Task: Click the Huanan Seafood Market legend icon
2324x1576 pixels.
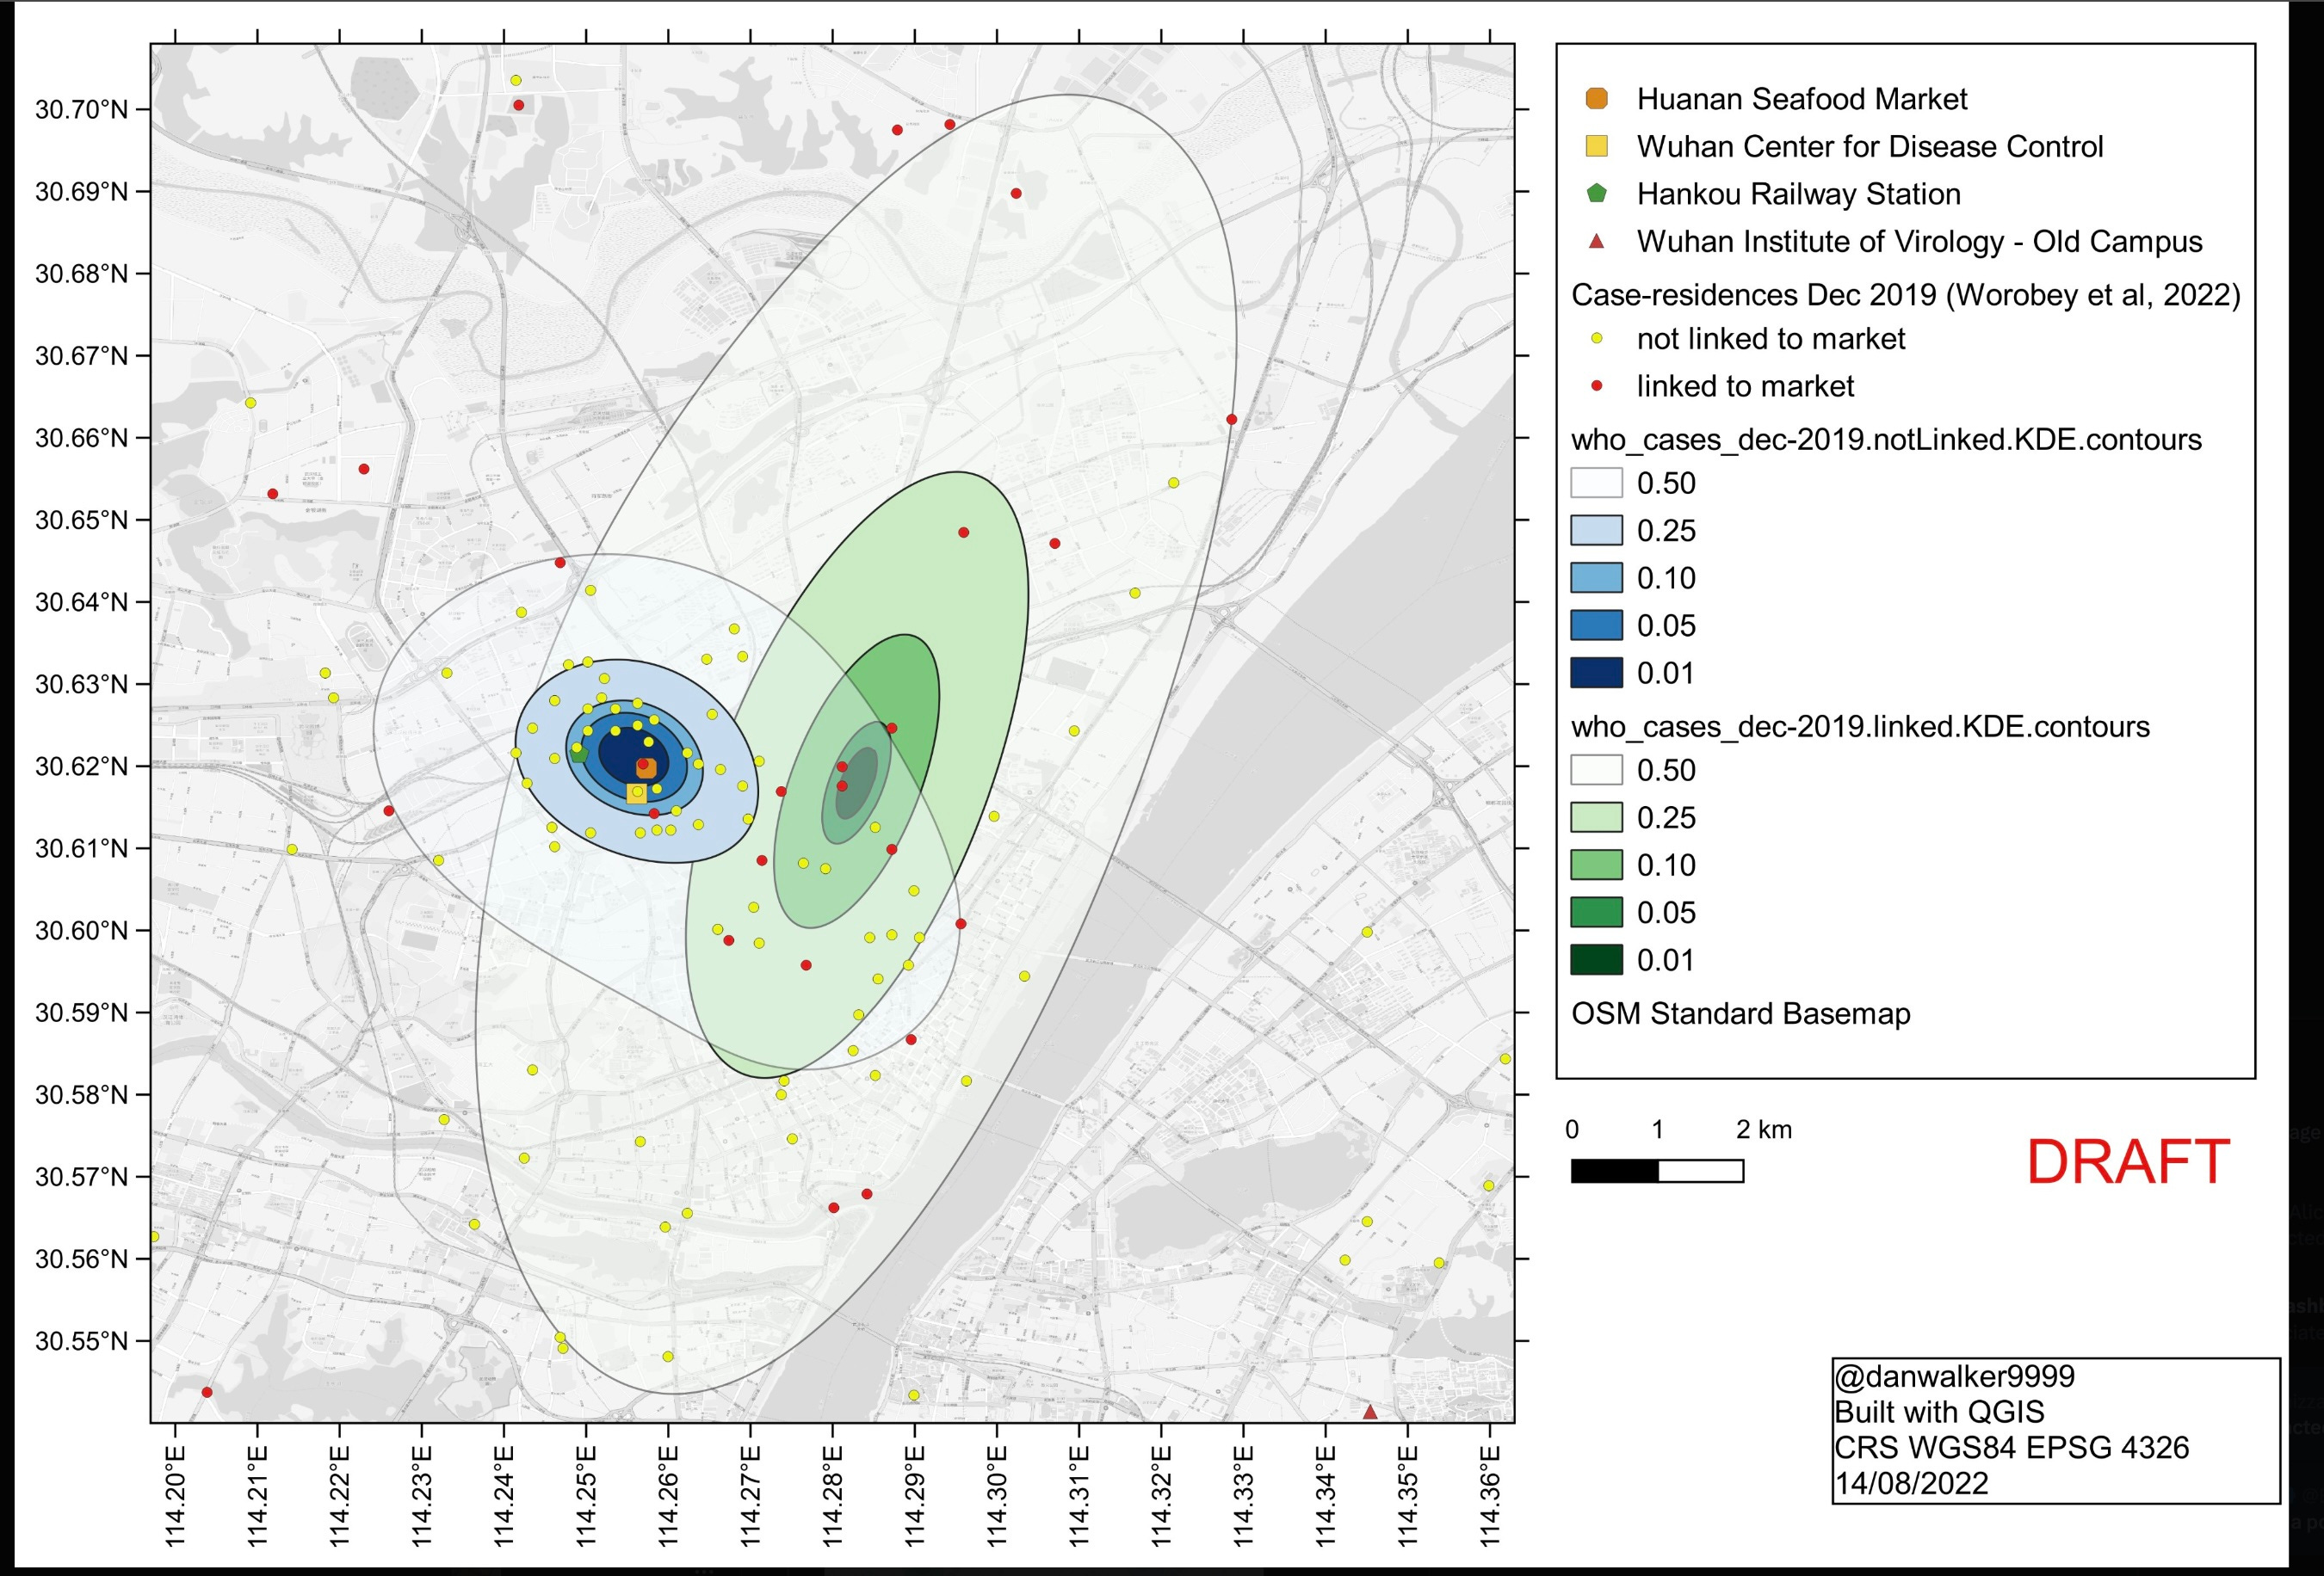Action: [x=1596, y=99]
